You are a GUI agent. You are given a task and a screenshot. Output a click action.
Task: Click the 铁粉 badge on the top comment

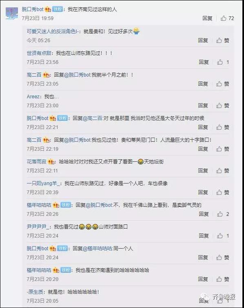58,9
